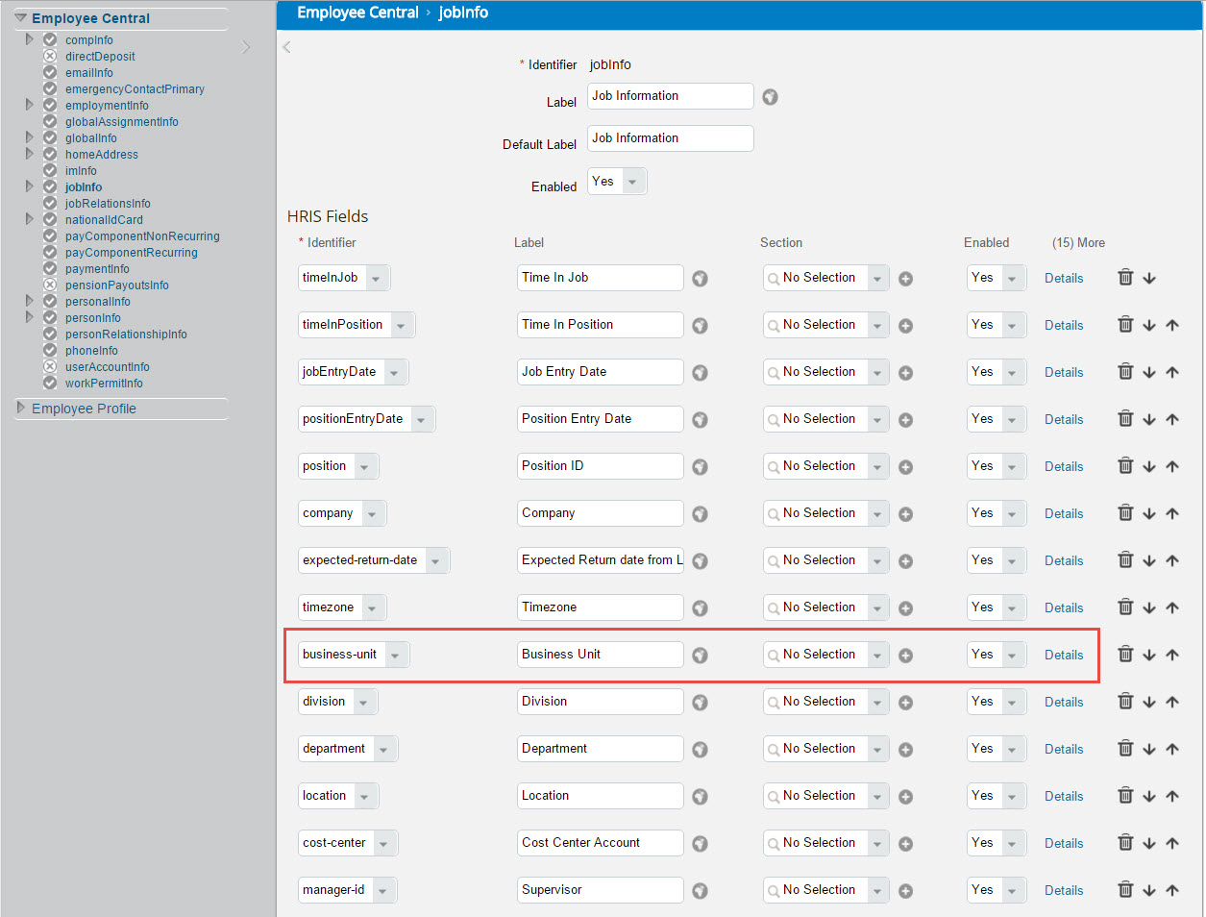Toggle status icon for compInfo
1206x917 pixels.
tap(50, 39)
